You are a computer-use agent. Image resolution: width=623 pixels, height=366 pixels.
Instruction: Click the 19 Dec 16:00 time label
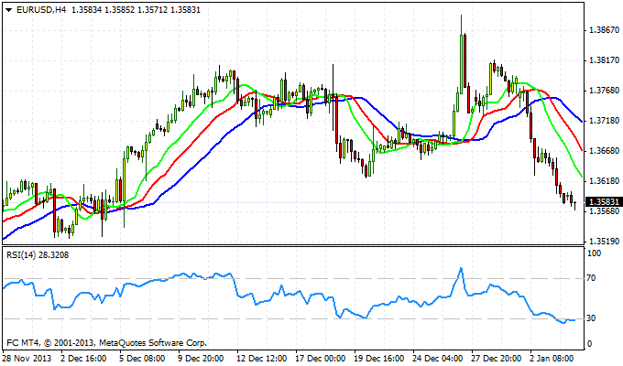coord(379,358)
